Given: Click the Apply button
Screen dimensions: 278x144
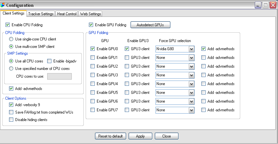Looking at the screenshot, I should pos(140,136).
